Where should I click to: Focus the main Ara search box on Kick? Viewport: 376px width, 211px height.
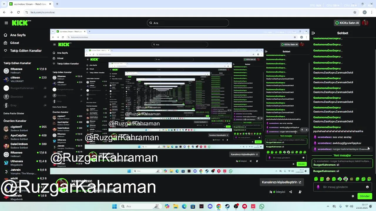click(x=188, y=23)
